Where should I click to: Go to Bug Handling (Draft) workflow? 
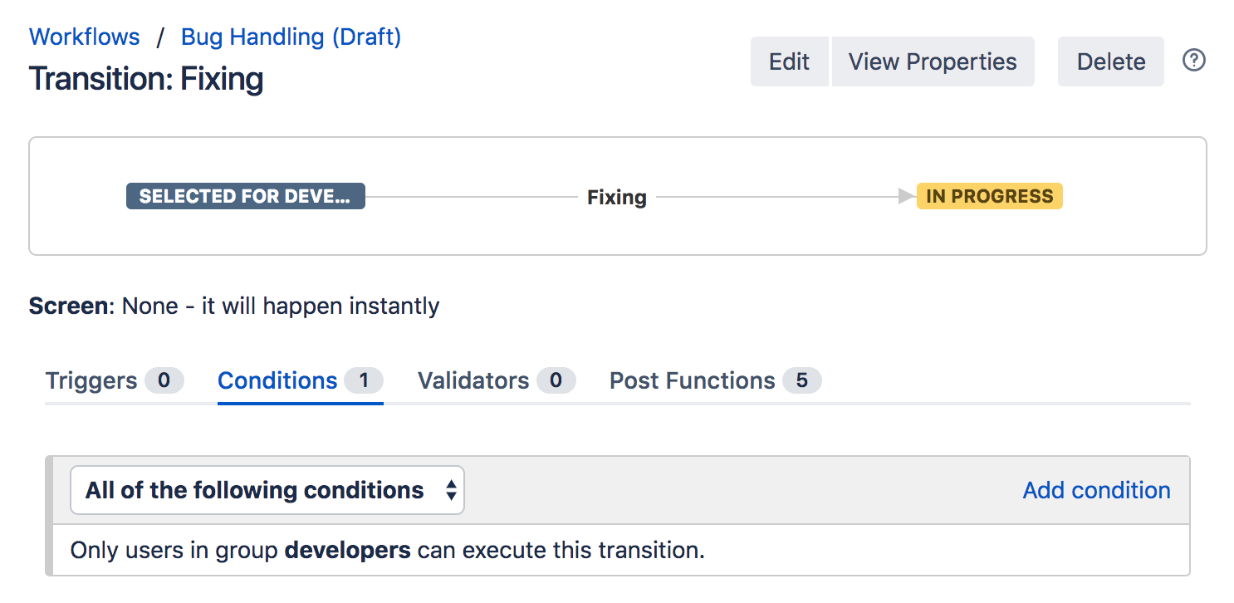point(291,37)
